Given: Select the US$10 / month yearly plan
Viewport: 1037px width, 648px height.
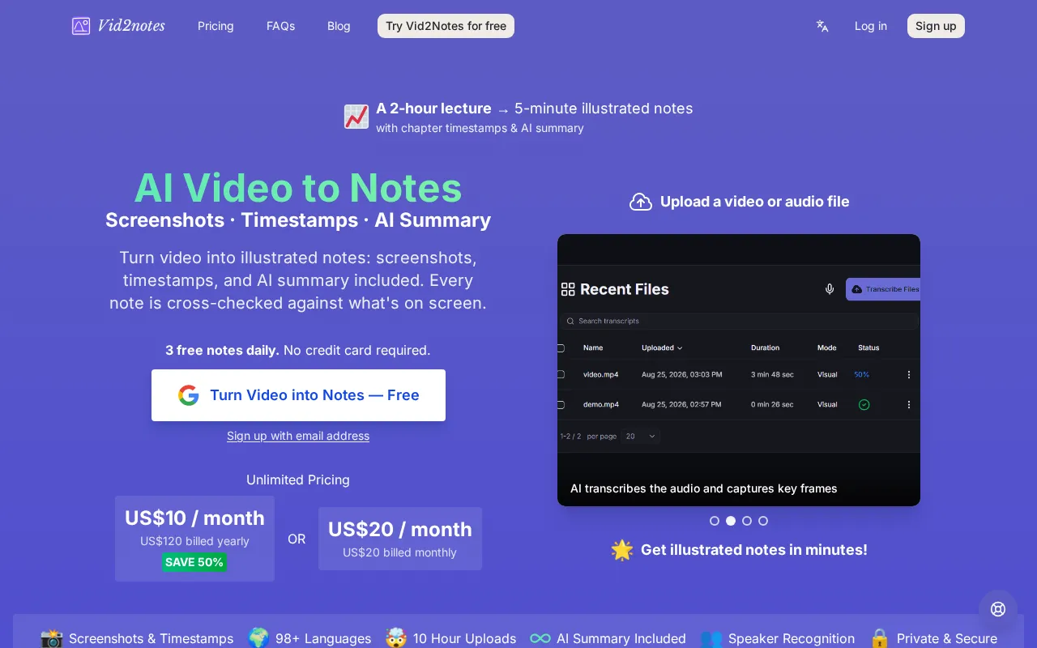Looking at the screenshot, I should coord(194,539).
